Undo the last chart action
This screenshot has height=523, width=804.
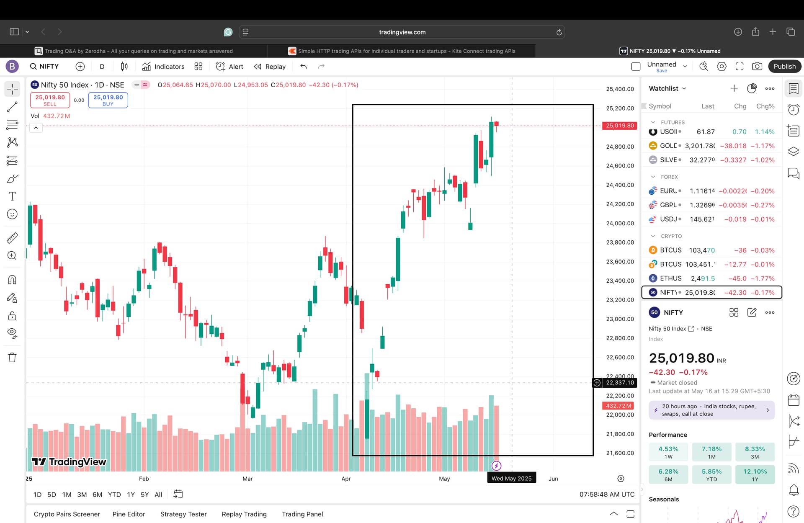click(x=304, y=67)
